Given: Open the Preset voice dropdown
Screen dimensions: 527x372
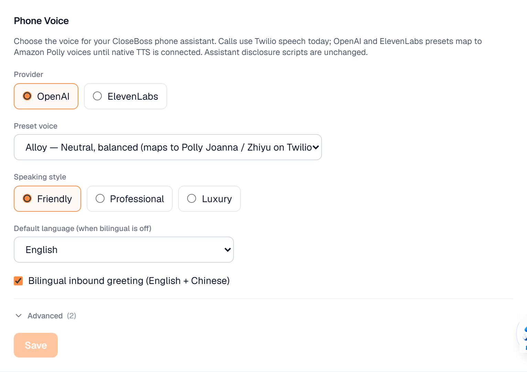Looking at the screenshot, I should tap(168, 147).
